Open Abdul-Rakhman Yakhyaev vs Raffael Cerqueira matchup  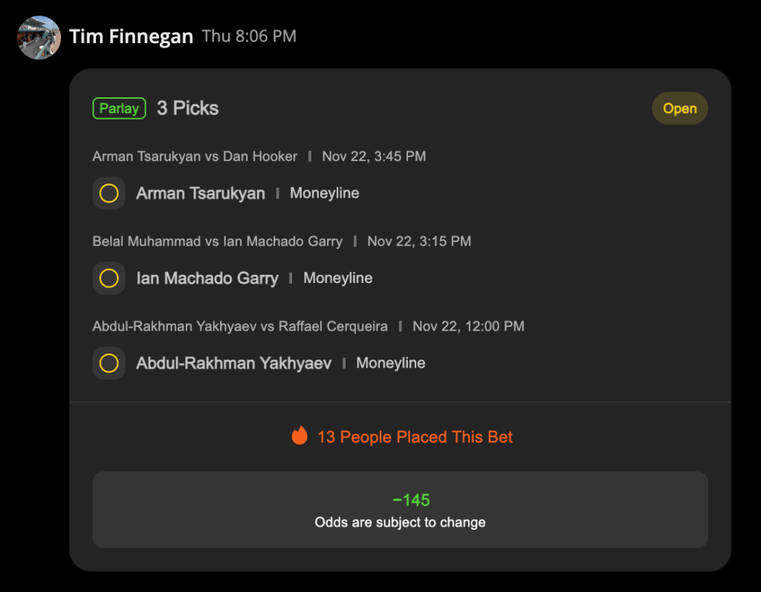tap(240, 326)
